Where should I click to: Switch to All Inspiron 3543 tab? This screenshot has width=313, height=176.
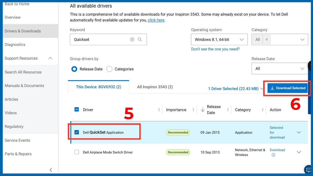[x=155, y=87]
